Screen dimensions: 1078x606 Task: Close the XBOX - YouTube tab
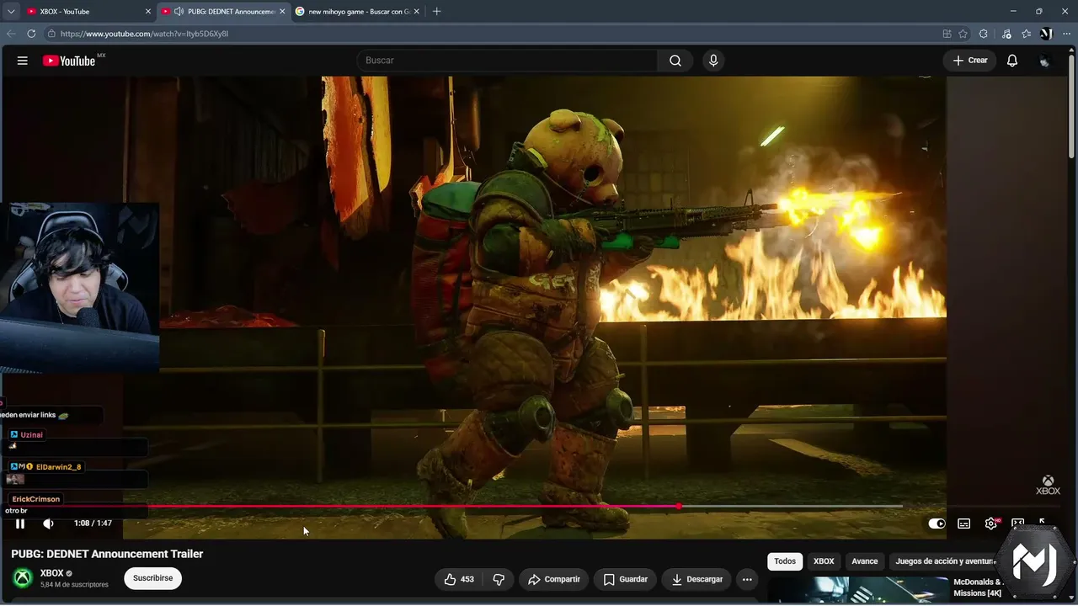pos(148,11)
